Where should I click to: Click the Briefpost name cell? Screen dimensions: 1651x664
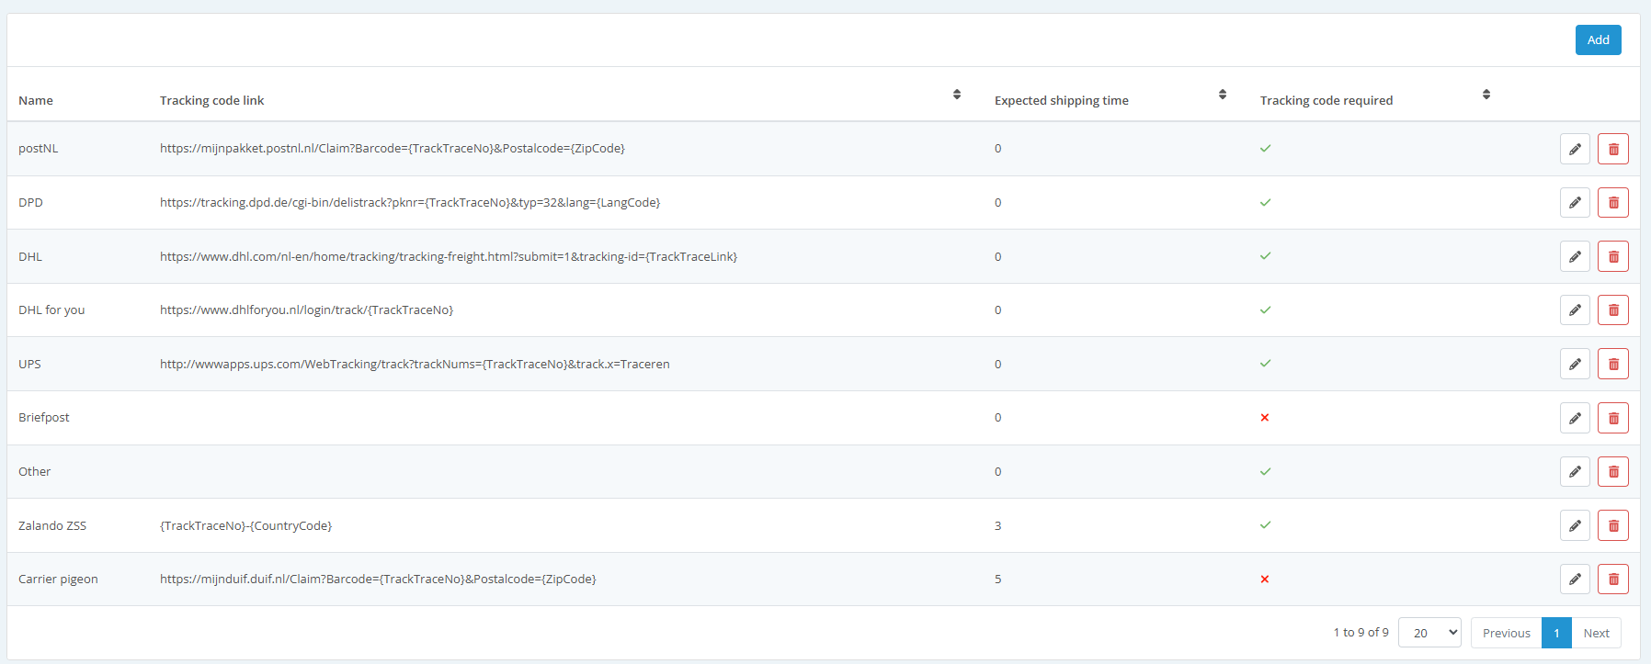pyautogui.click(x=44, y=418)
